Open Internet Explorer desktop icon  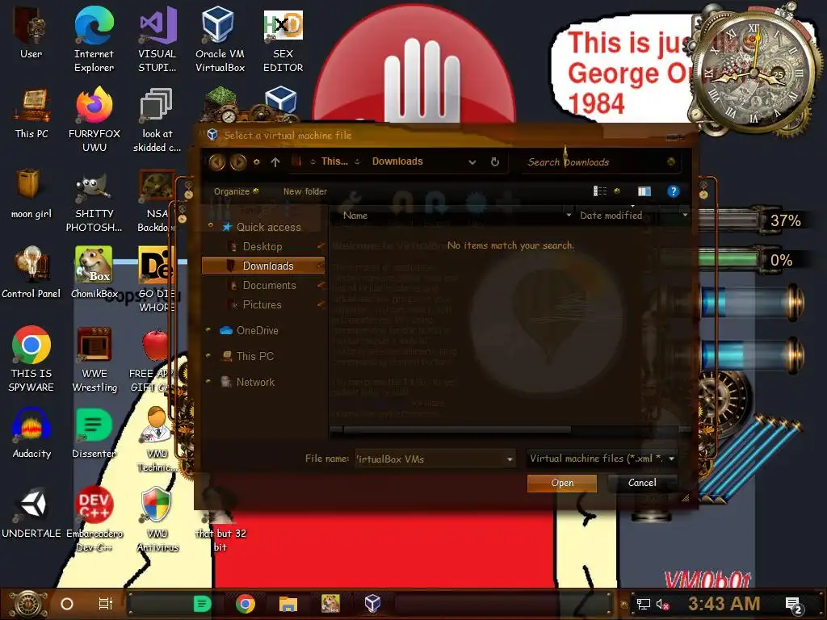pyautogui.click(x=94, y=40)
